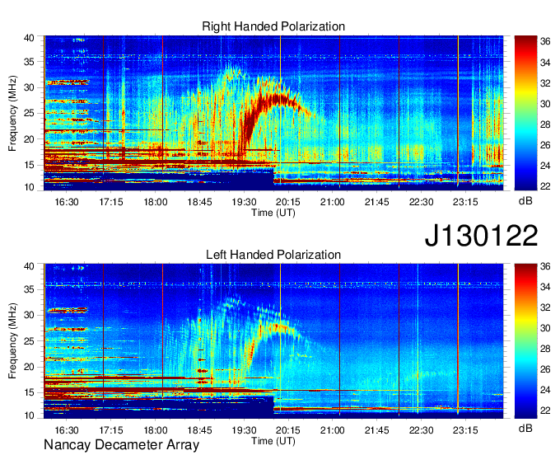Click the '18:45' tick on top time axis
560x455 pixels.
199,202
